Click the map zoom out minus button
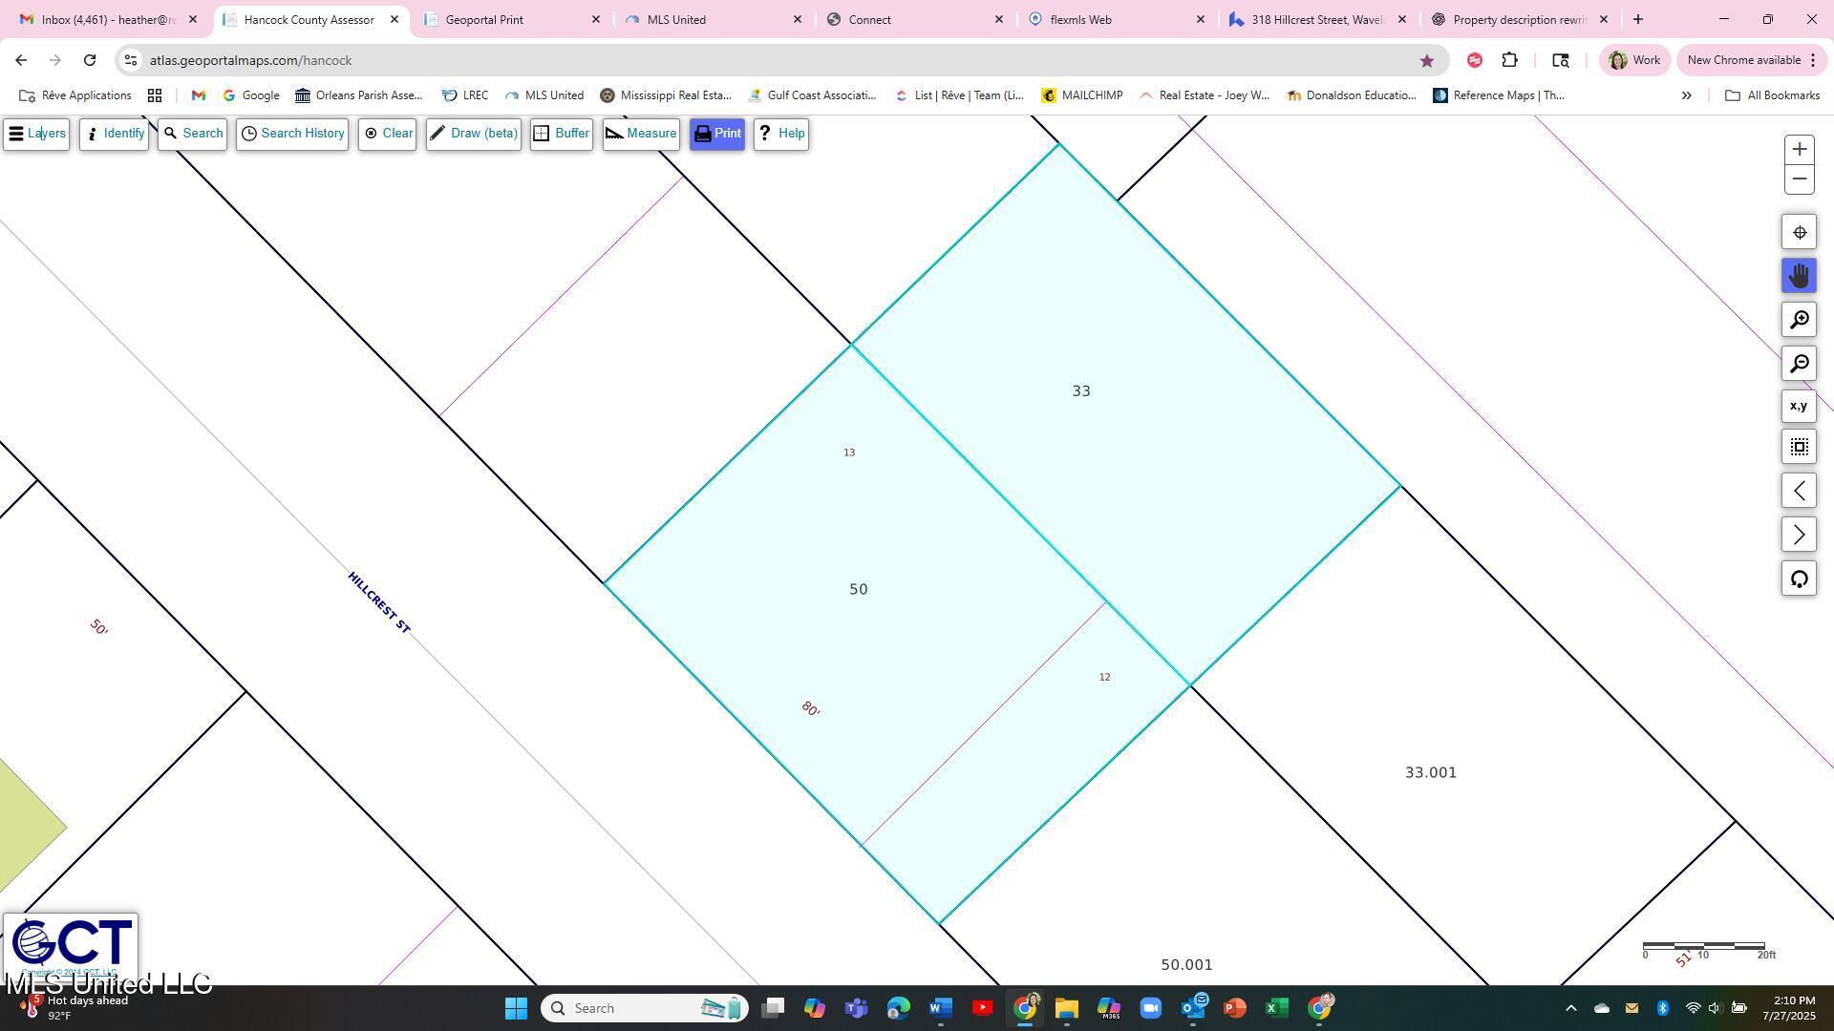Viewport: 1834px width, 1031px height. coord(1799,179)
